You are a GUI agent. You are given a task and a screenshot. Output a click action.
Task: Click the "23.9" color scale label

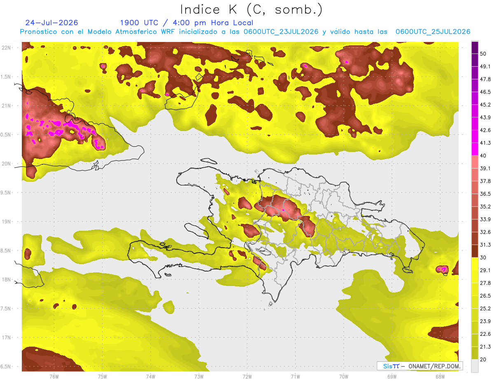click(x=485, y=321)
